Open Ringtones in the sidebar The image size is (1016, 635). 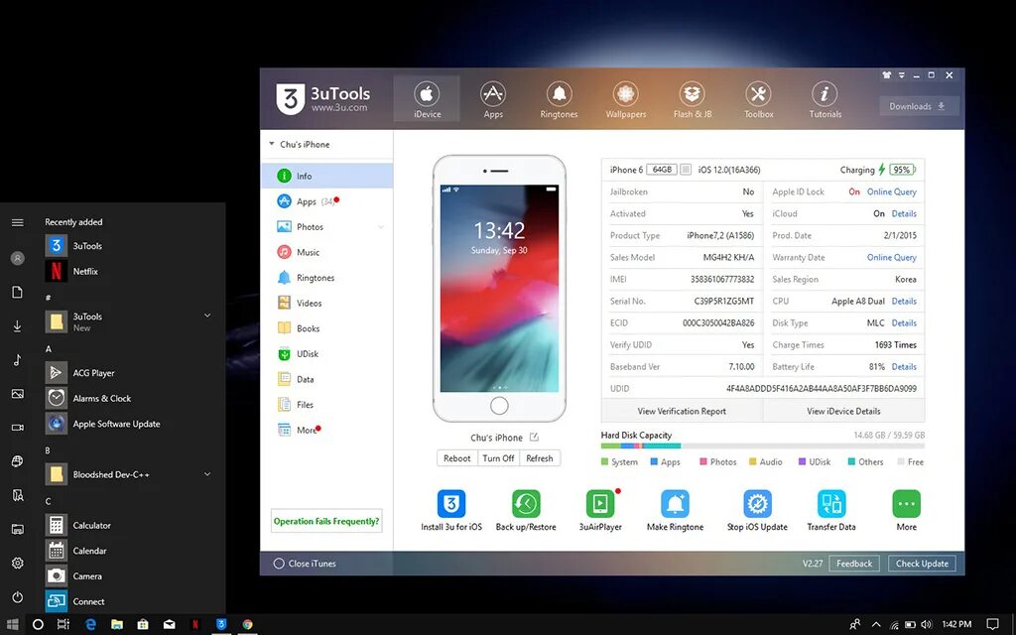click(326, 278)
